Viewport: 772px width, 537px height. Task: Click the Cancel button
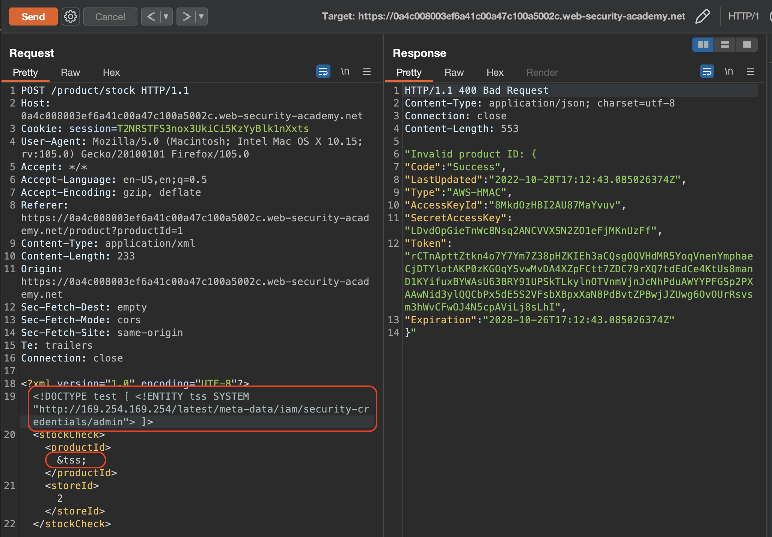click(110, 17)
